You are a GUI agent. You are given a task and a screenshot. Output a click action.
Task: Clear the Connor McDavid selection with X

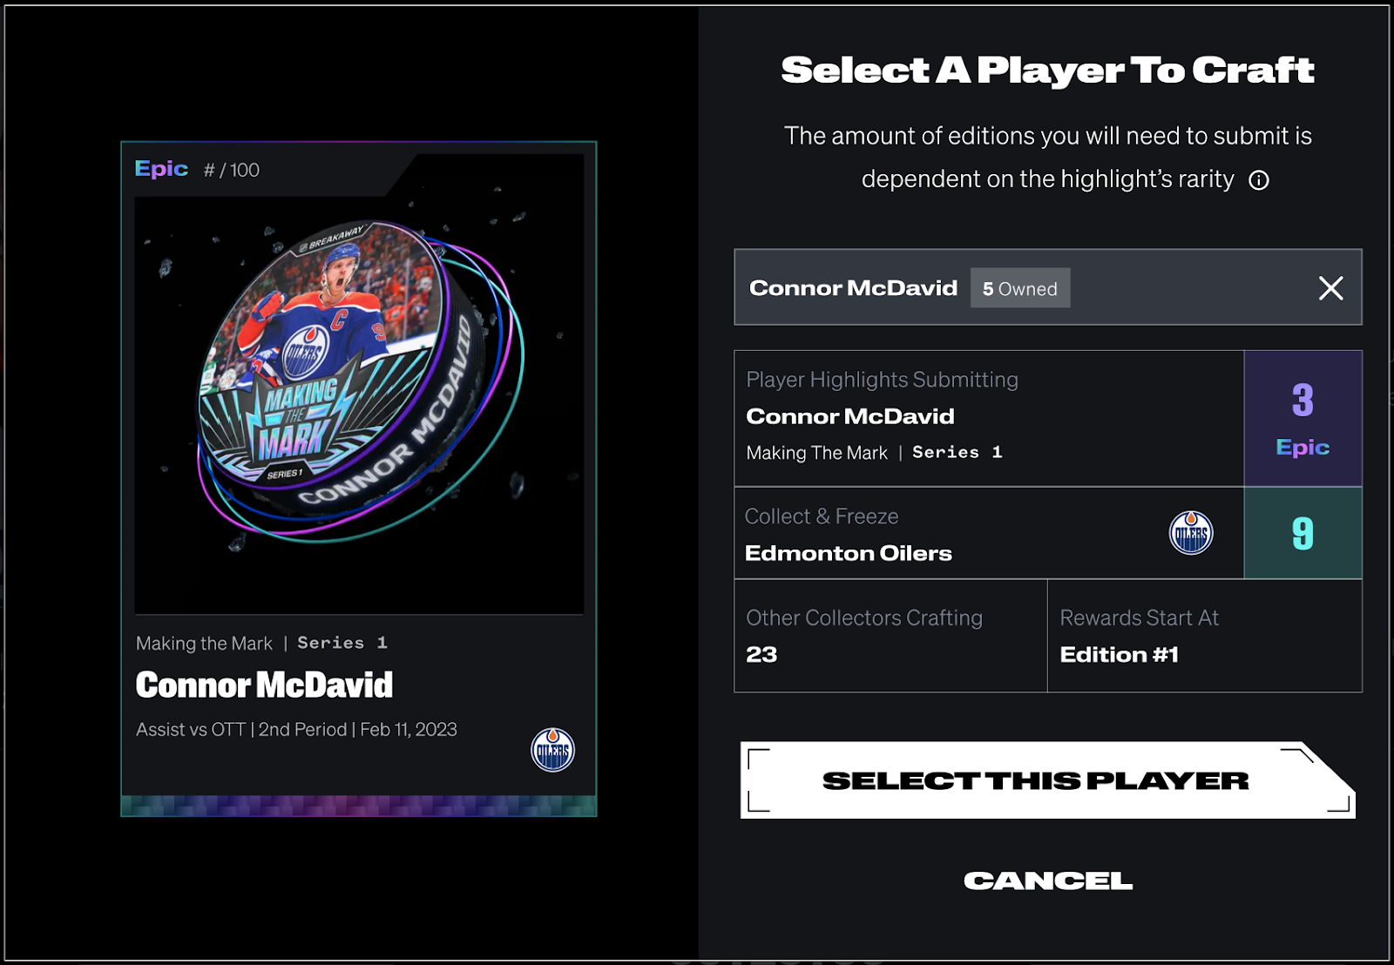click(x=1330, y=288)
